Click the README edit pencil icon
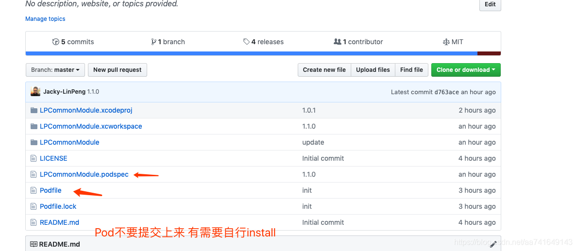577x251 pixels. [x=493, y=244]
